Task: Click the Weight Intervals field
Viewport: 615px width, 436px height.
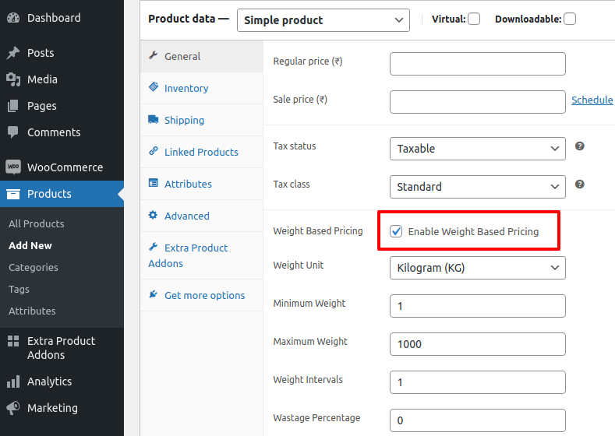Action: coord(478,382)
